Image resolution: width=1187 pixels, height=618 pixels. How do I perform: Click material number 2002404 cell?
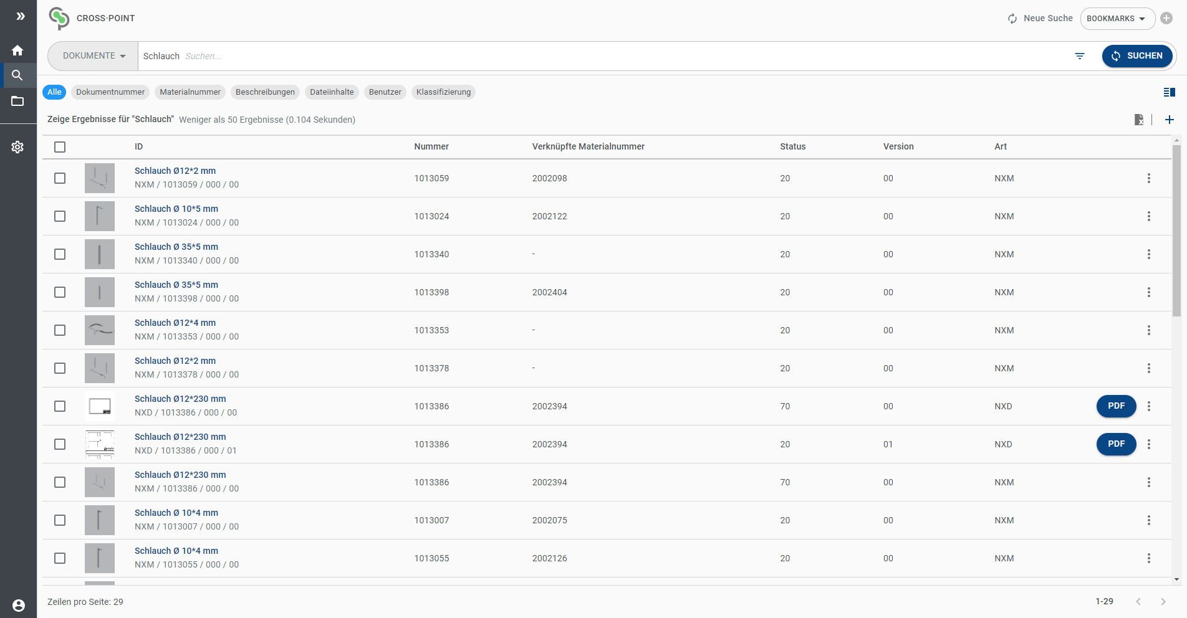point(549,292)
